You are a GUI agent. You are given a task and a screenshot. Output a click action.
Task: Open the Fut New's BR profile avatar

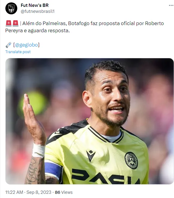tap(11, 8)
